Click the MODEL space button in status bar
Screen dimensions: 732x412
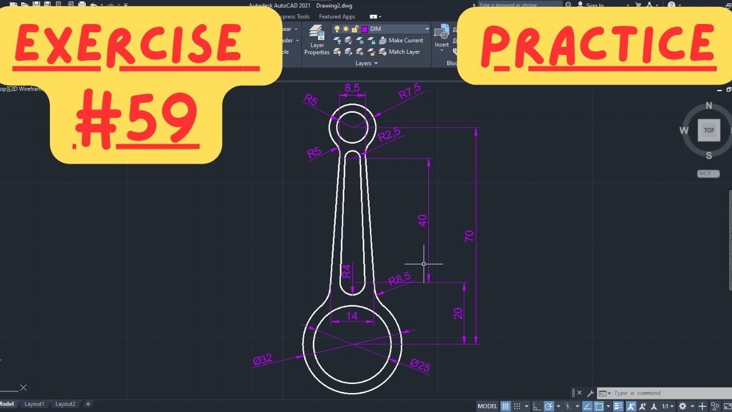pos(487,406)
